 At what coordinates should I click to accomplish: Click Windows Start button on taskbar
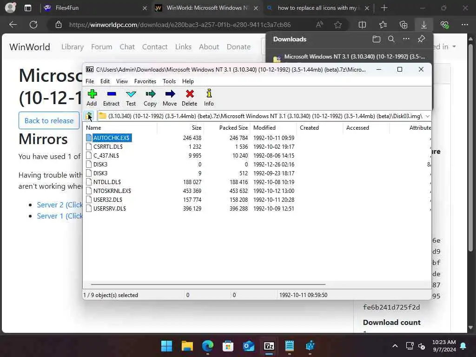(x=167, y=346)
